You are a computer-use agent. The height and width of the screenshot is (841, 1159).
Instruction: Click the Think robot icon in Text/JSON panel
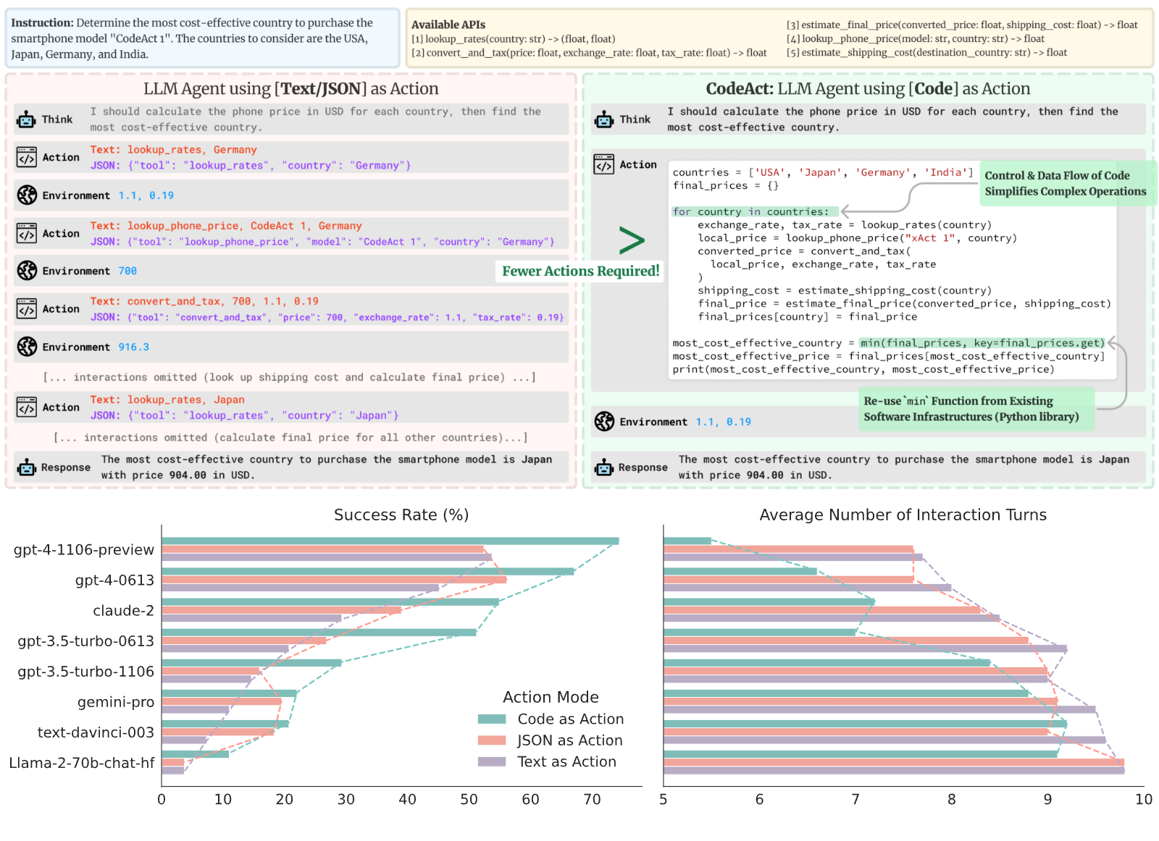[x=27, y=119]
